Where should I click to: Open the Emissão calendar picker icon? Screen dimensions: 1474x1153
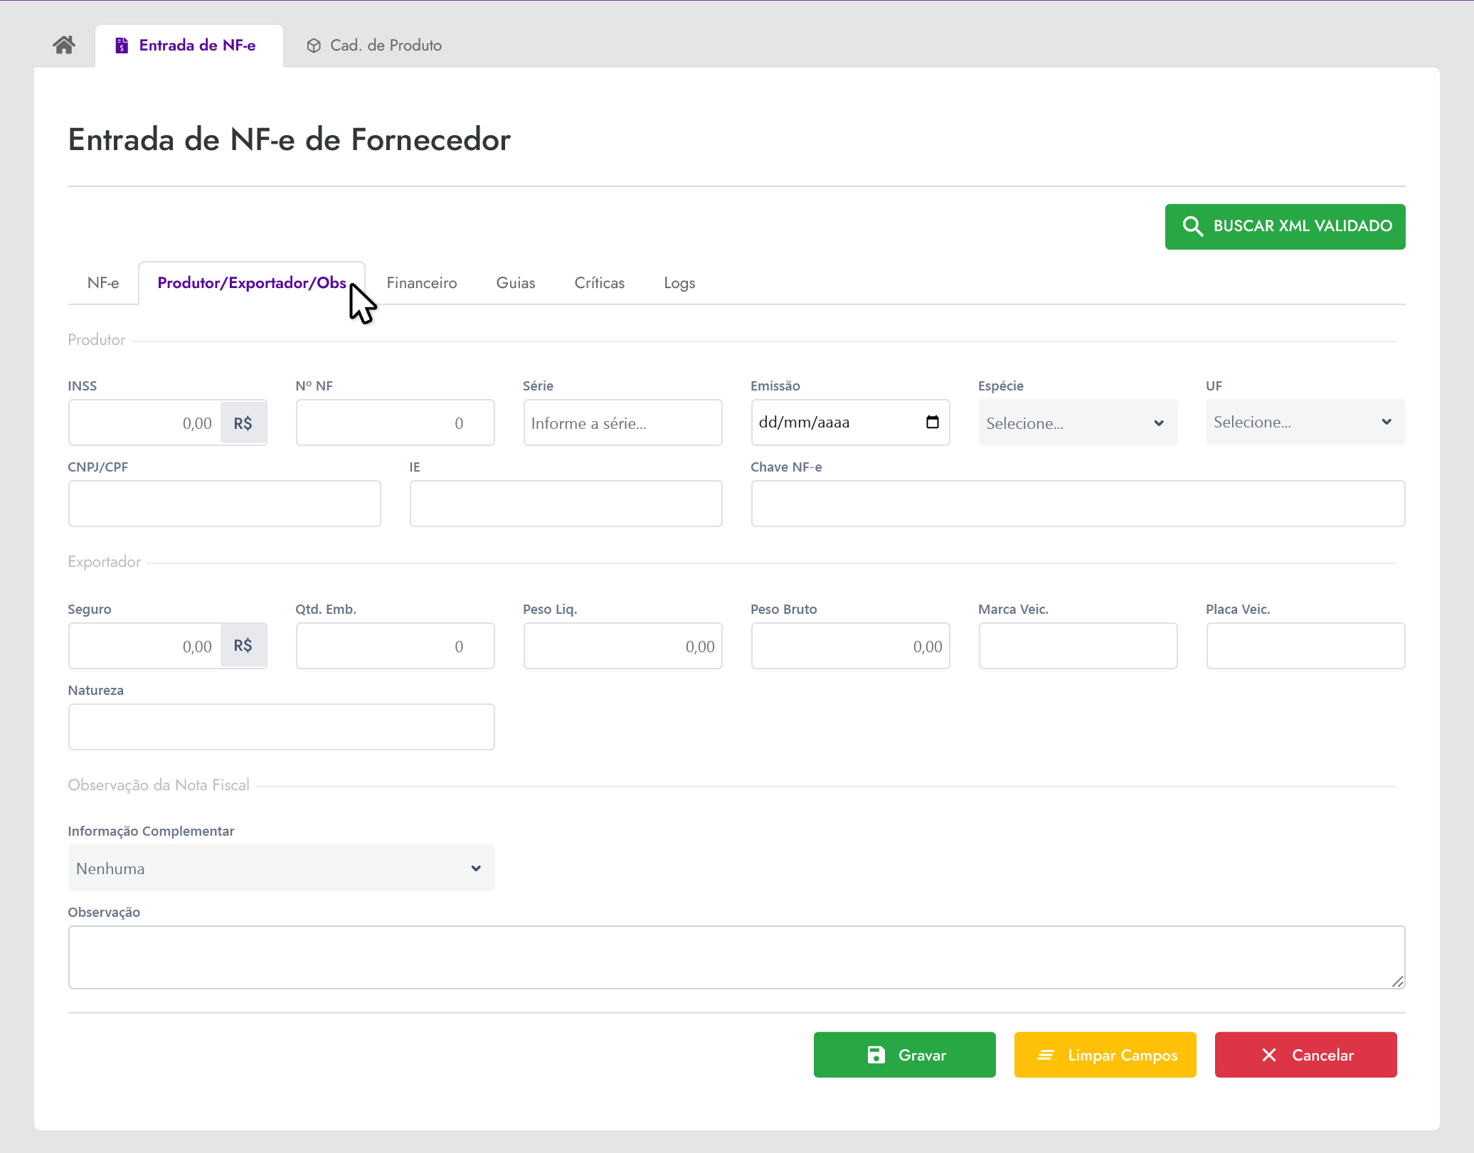click(932, 422)
